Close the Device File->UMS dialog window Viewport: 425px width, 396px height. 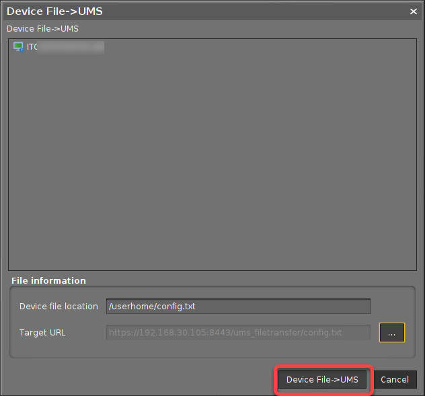[x=414, y=11]
